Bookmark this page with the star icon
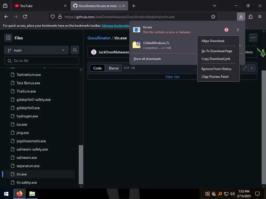The image size is (266, 199). [213, 17]
